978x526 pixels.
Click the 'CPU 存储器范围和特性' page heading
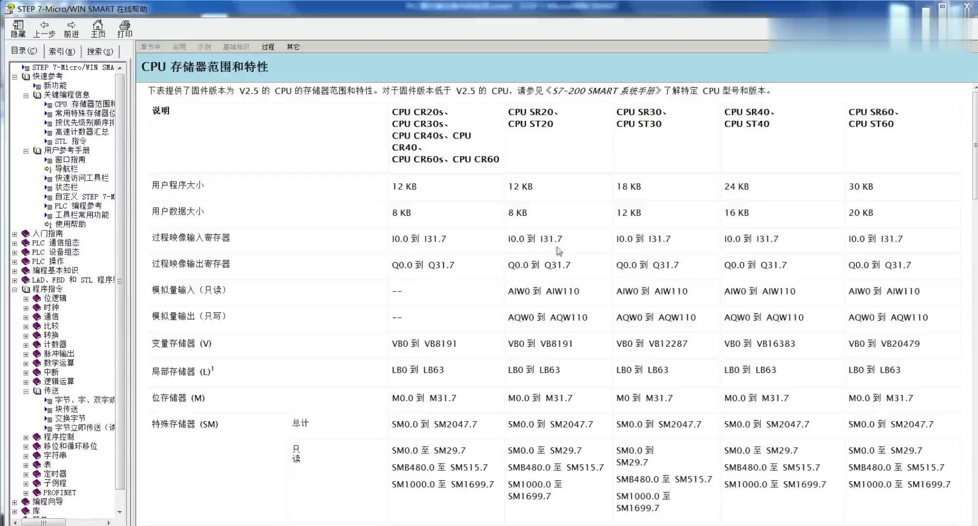[x=205, y=67]
